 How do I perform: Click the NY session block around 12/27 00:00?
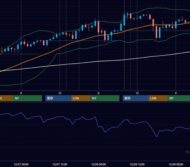[x=27, y=98]
